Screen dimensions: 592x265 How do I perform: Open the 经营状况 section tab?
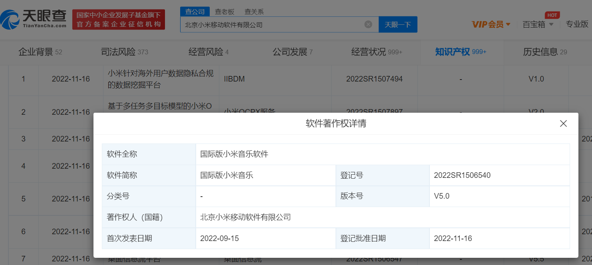coord(377,52)
